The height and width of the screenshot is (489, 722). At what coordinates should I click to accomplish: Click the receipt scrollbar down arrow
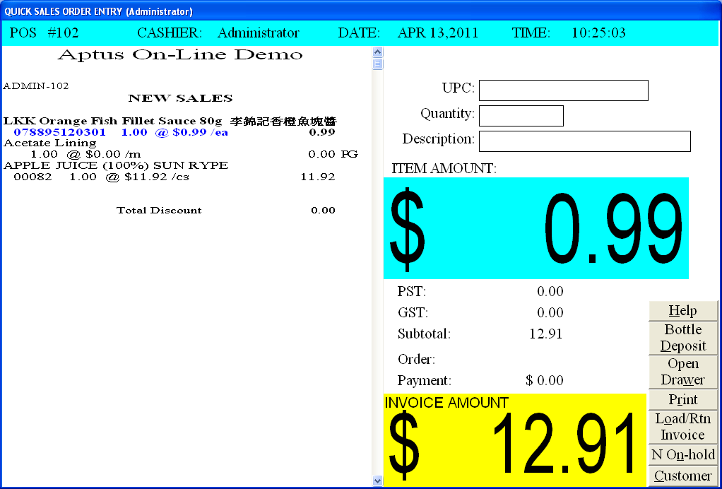tap(377, 481)
